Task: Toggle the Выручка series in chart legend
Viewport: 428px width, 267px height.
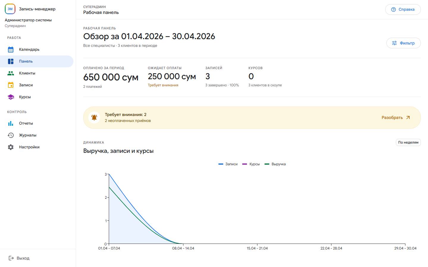Action: coord(275,164)
